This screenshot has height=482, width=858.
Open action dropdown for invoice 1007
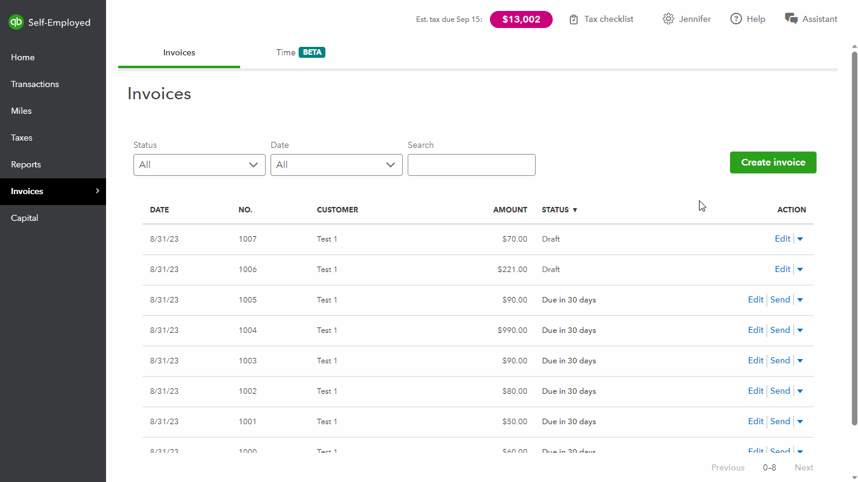(x=800, y=239)
